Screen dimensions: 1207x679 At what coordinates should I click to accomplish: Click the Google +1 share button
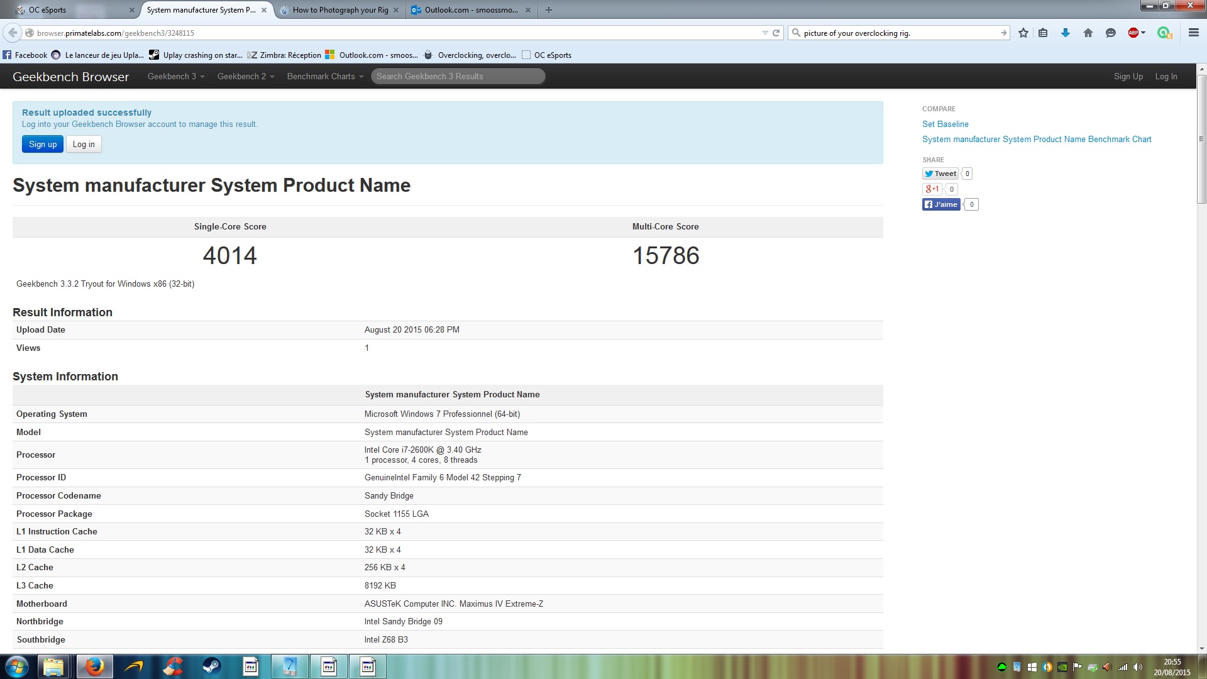coord(932,189)
